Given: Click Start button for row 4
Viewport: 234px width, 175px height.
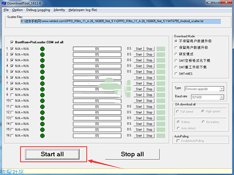Looking at the screenshot, I should click(139, 66).
